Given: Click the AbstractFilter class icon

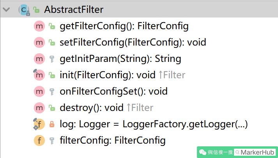Looking at the screenshot, I should click(x=24, y=10).
